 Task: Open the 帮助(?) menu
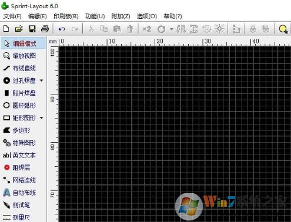[173, 16]
